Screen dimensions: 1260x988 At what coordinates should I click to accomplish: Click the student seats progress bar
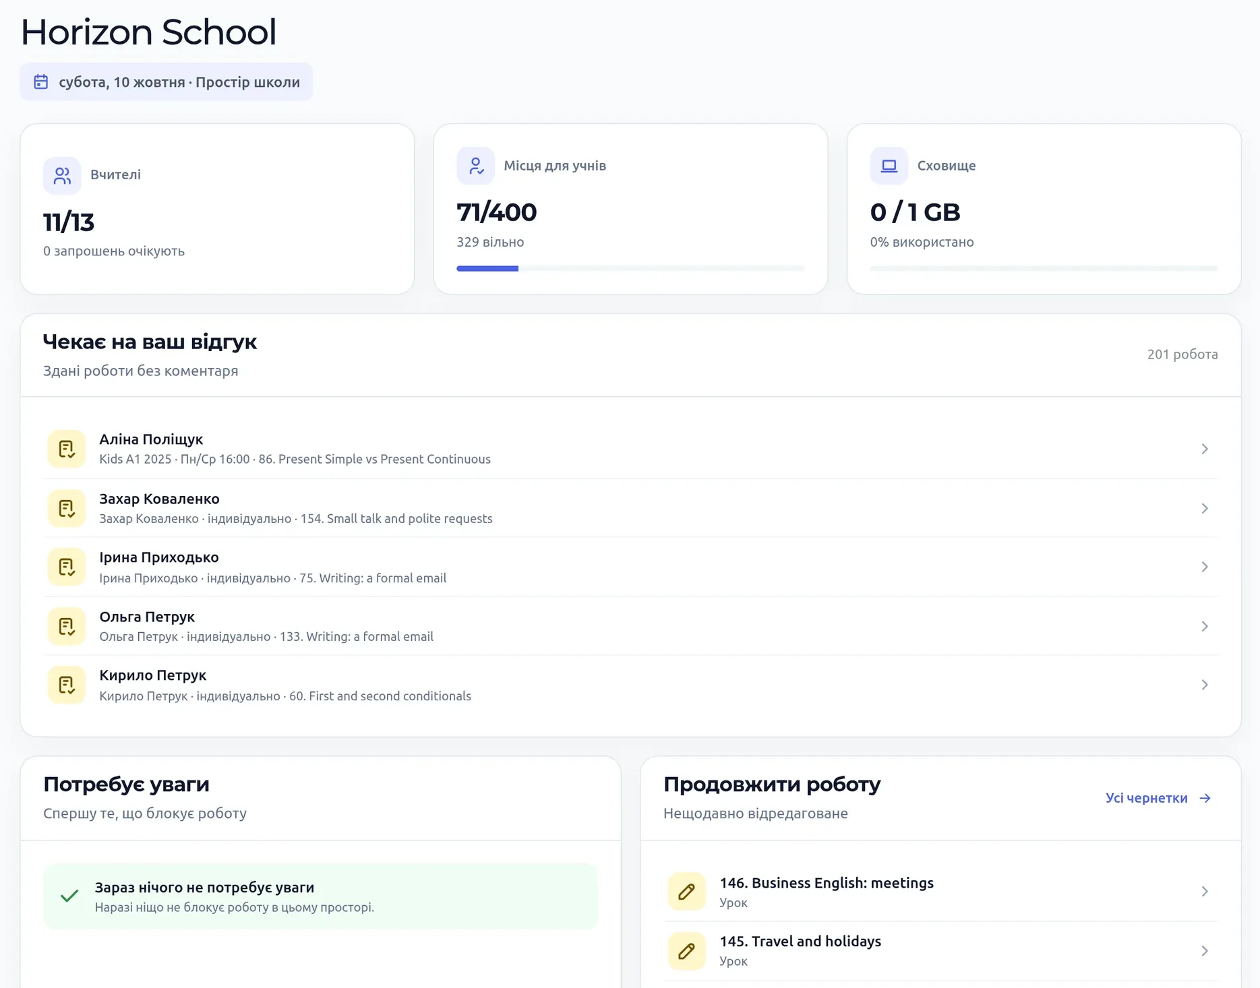(631, 268)
